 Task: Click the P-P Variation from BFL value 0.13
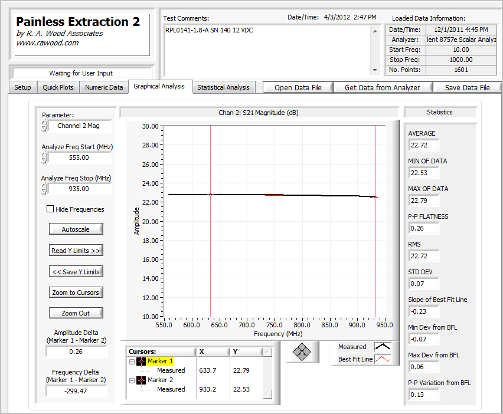pyautogui.click(x=423, y=395)
